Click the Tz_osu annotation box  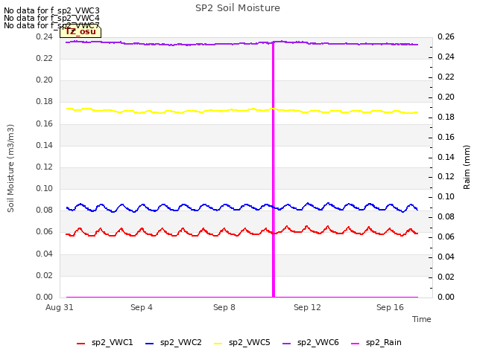tap(80, 31)
